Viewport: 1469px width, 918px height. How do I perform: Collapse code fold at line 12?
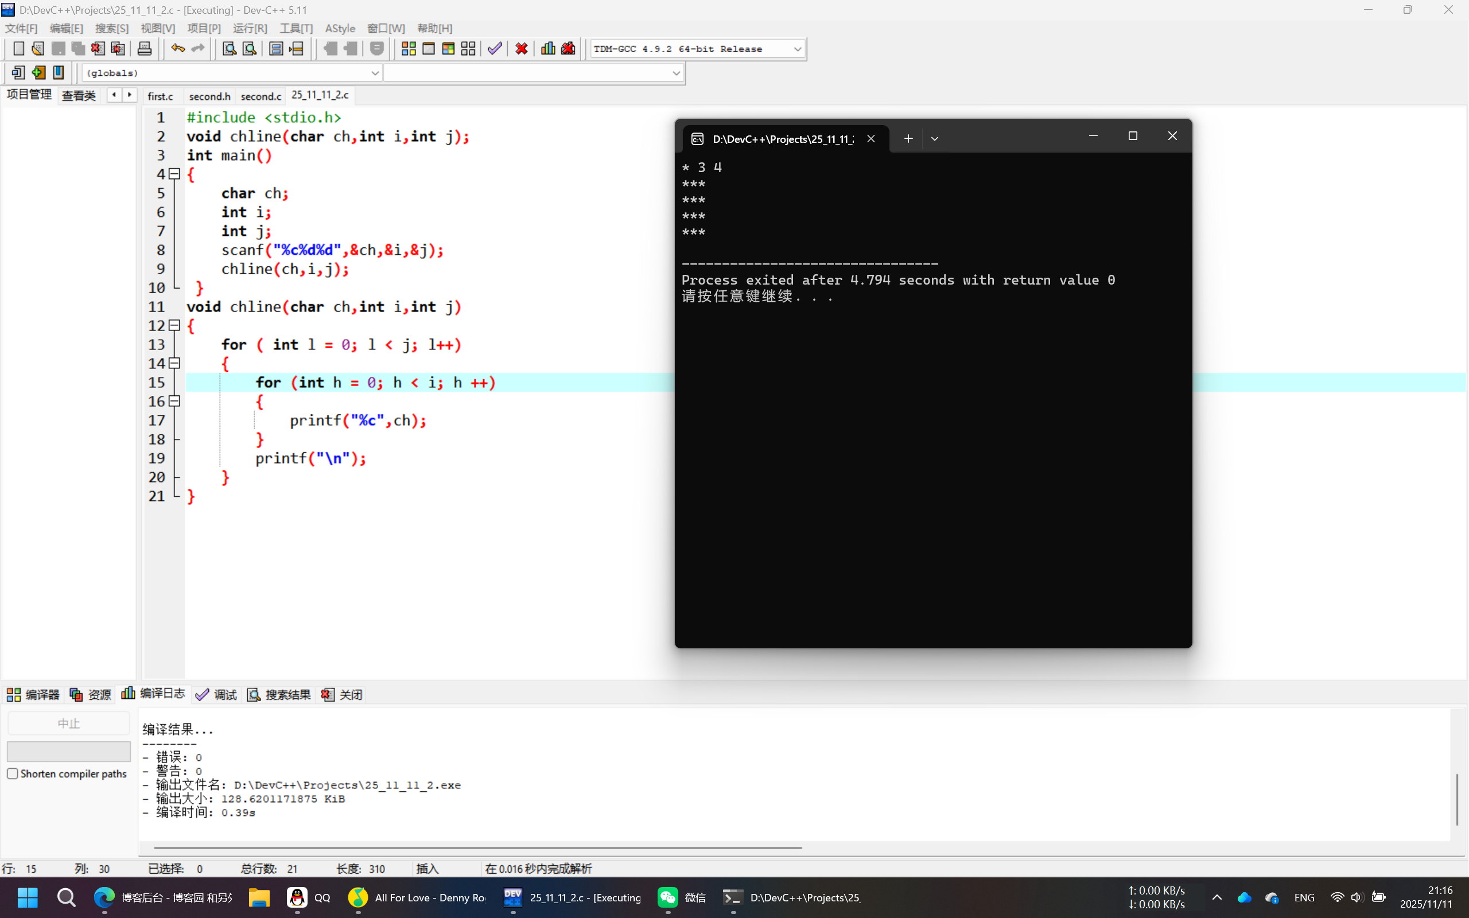coord(175,325)
